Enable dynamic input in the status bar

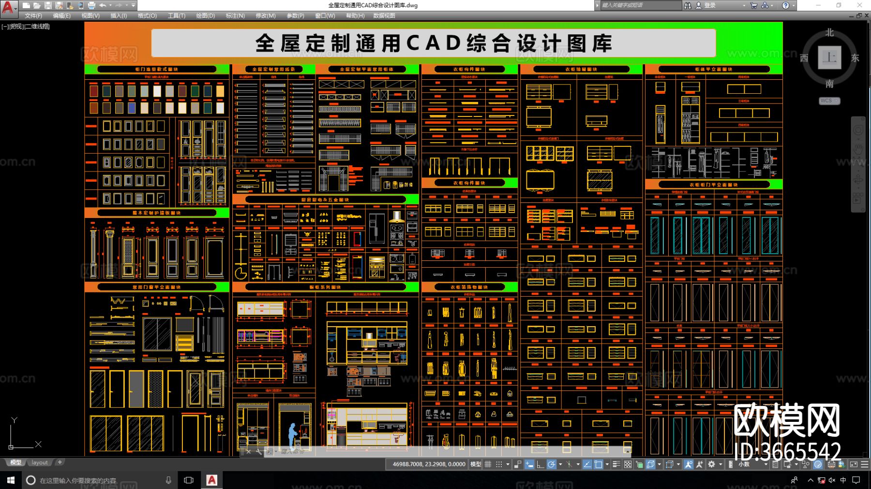(x=529, y=464)
